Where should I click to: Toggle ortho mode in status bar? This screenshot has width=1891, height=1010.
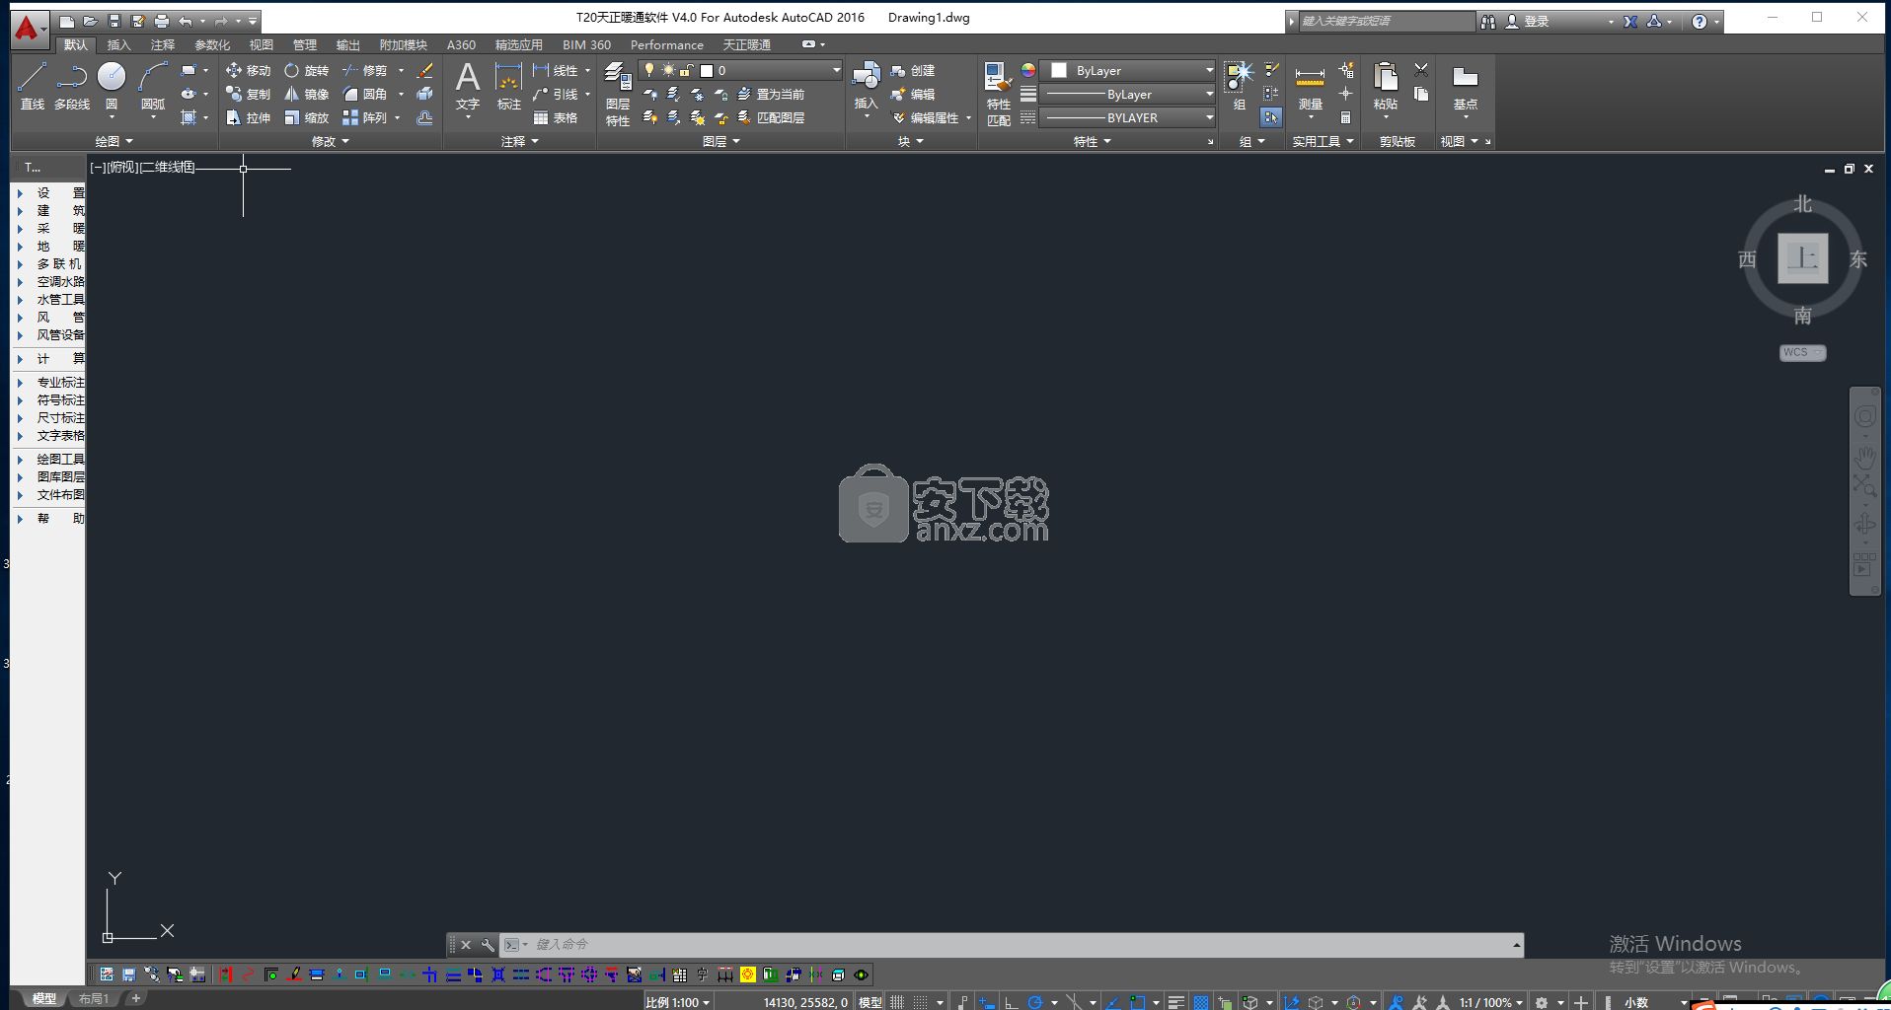pyautogui.click(x=1011, y=1002)
